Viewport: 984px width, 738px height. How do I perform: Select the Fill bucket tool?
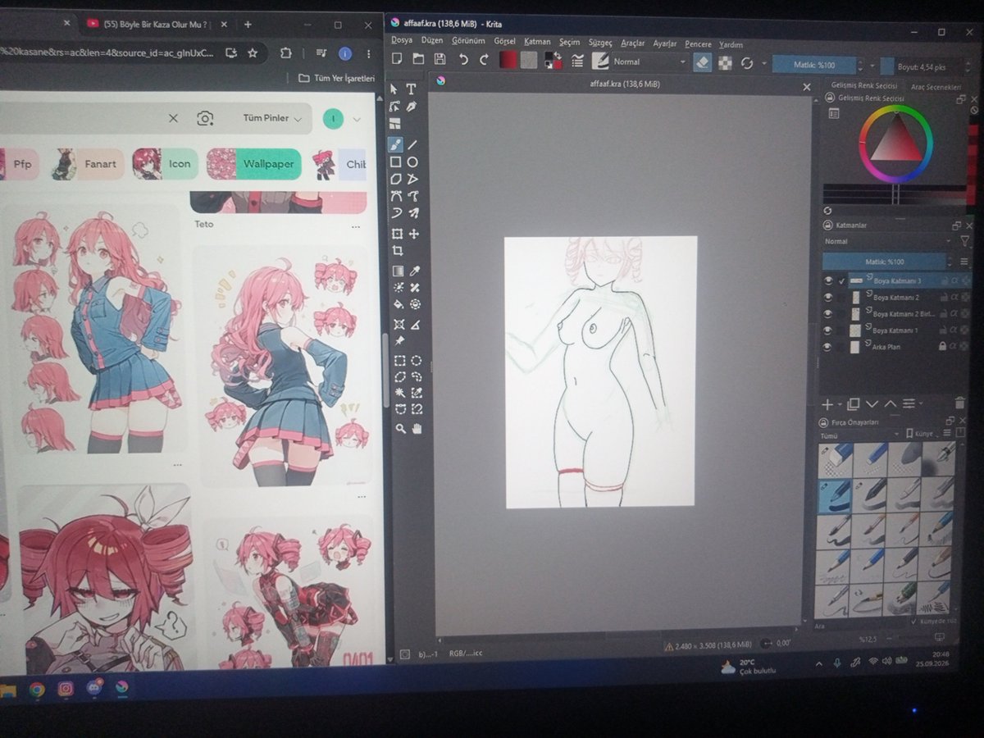399,304
